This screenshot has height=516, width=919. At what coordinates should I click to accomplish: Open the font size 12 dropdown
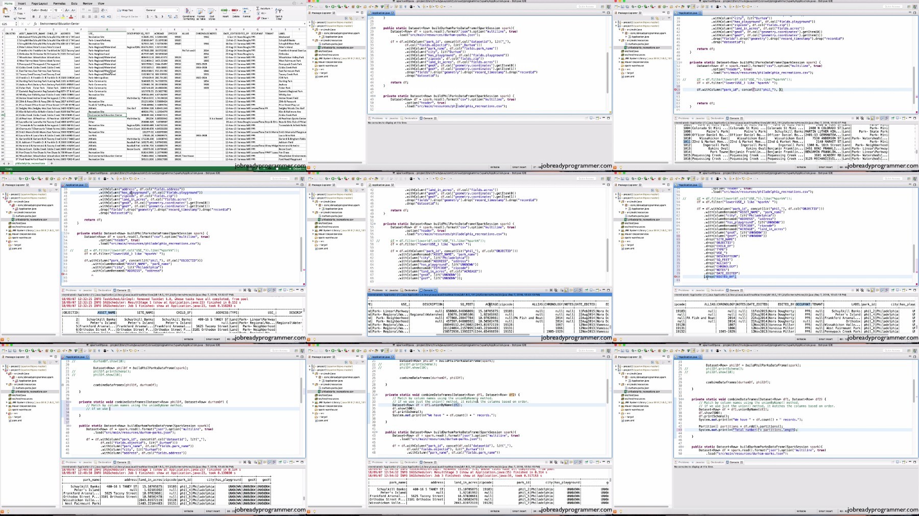(x=57, y=10)
